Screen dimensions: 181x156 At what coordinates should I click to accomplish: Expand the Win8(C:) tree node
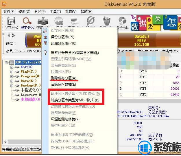pyautogui.click(x=12, y=72)
